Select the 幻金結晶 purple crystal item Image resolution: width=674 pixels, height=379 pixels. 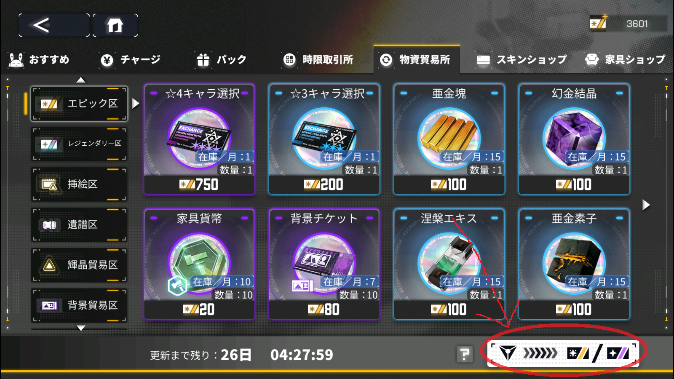(574, 139)
